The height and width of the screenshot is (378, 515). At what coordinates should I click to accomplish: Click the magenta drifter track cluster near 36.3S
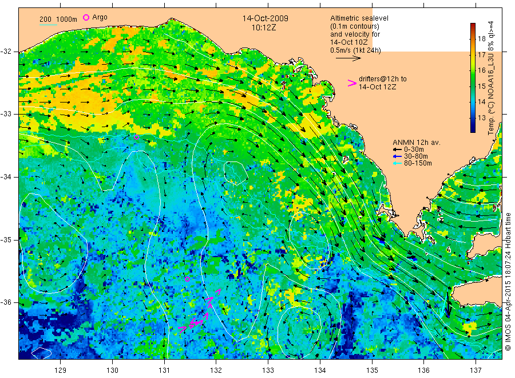[196, 323]
